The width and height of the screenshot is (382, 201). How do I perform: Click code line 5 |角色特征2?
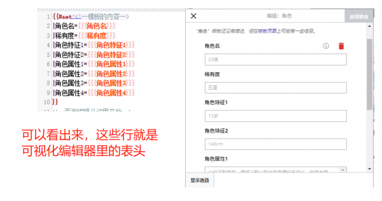pos(94,54)
